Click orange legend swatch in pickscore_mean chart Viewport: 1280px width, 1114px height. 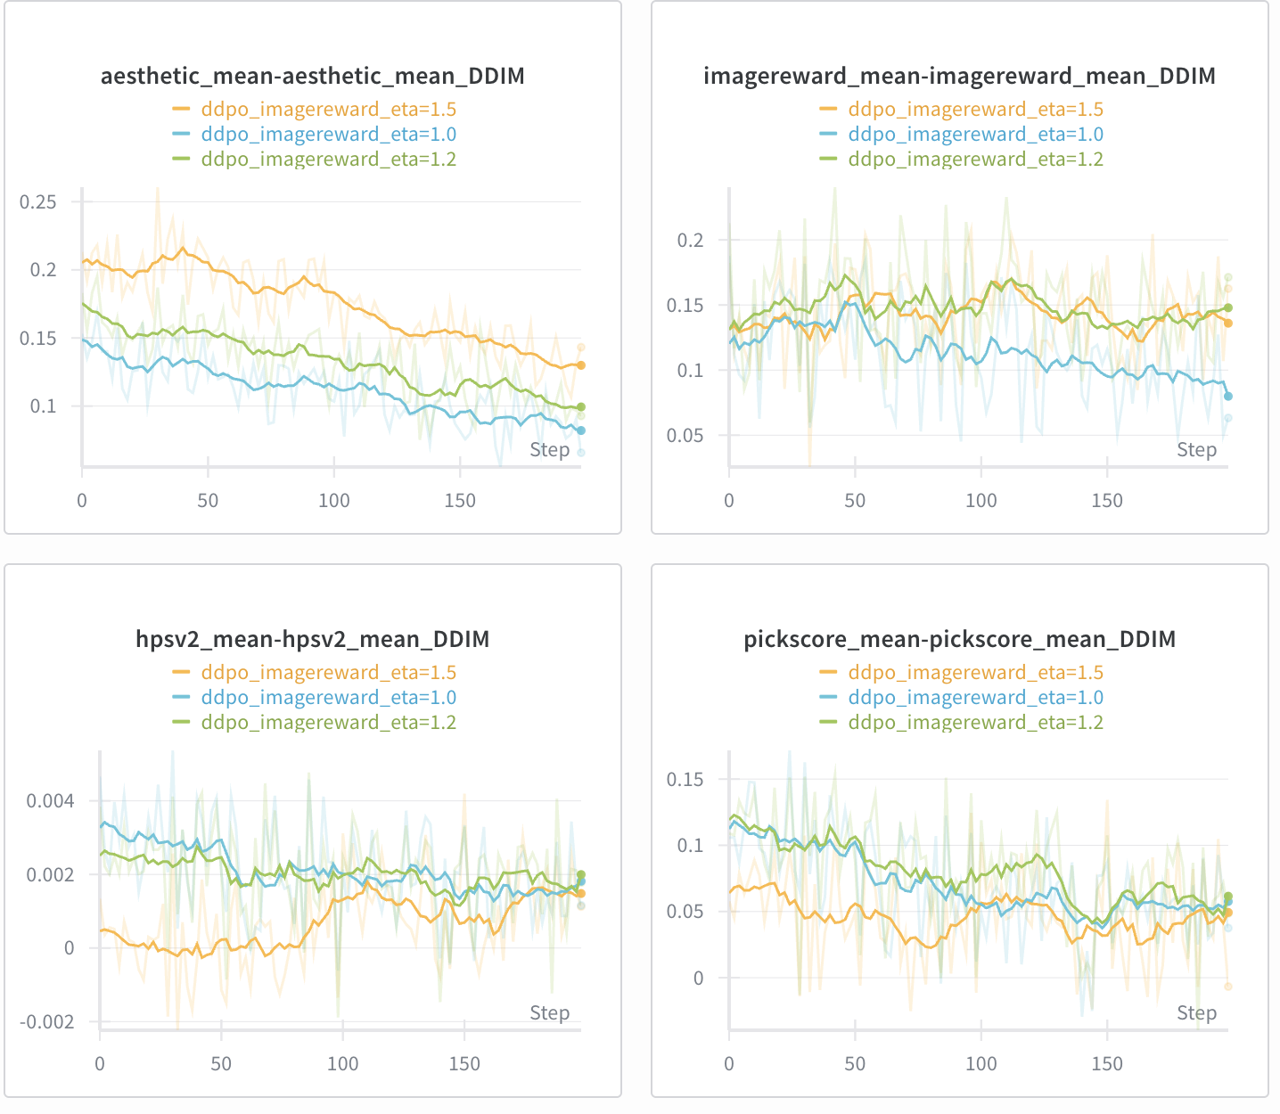[x=829, y=673]
